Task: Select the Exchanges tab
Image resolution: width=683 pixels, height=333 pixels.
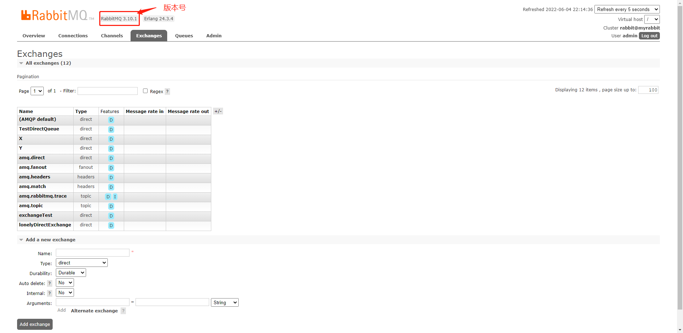Action: pyautogui.click(x=149, y=36)
